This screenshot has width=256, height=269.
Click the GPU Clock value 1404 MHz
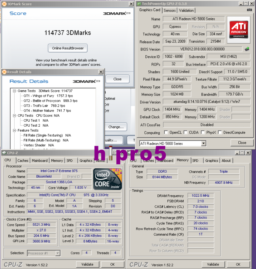coord(173,109)
